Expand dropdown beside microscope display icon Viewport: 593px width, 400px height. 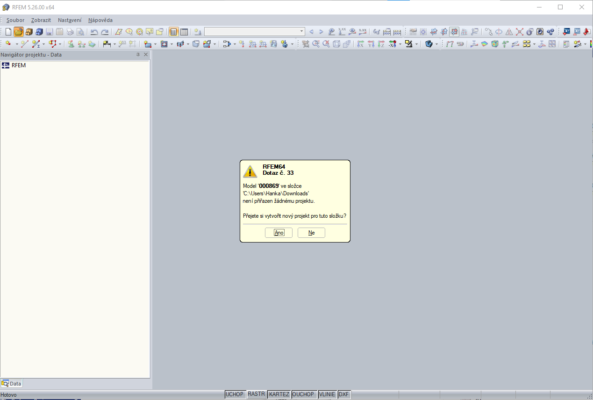pos(416,44)
